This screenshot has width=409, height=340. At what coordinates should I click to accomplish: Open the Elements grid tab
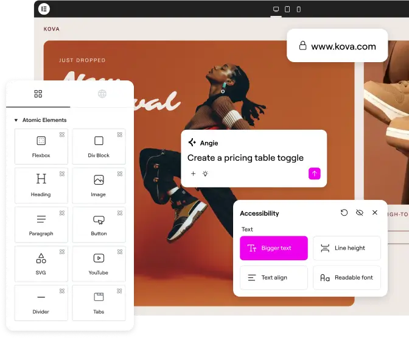coord(38,94)
